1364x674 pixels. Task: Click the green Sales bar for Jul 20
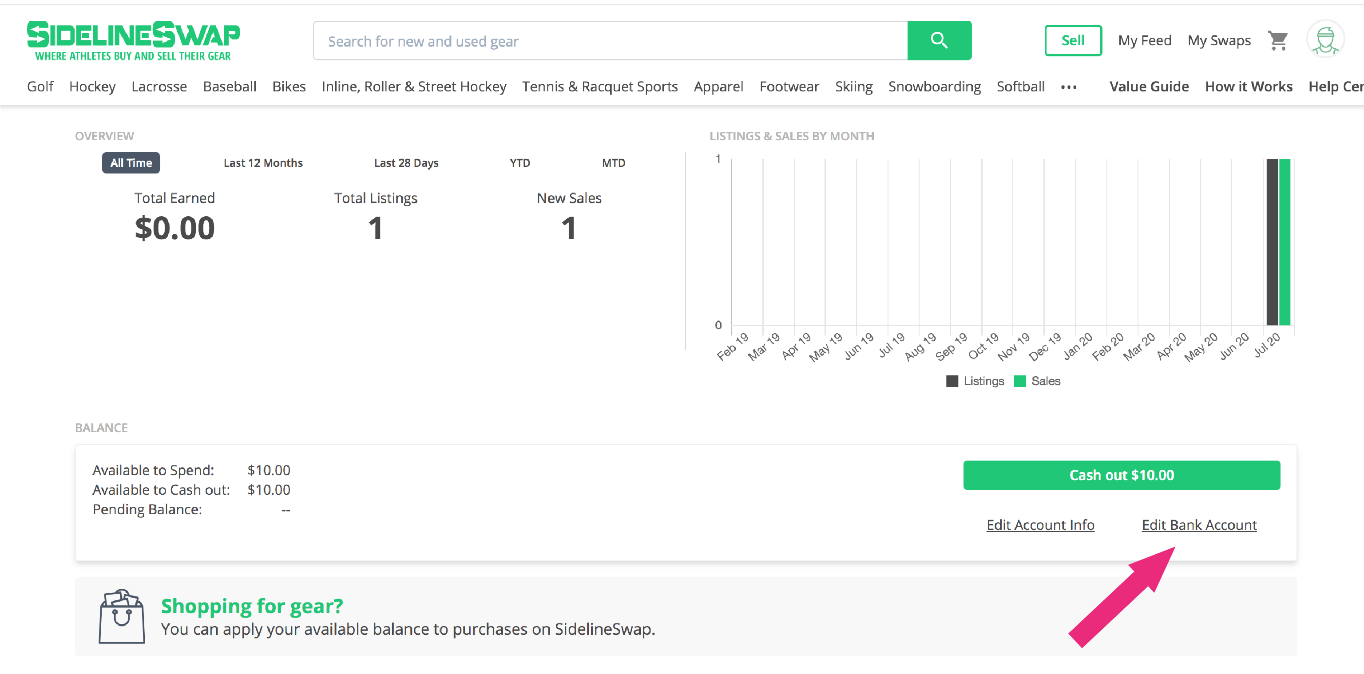(x=1285, y=242)
